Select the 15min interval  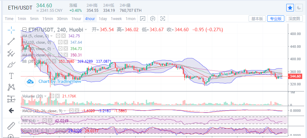48,19
